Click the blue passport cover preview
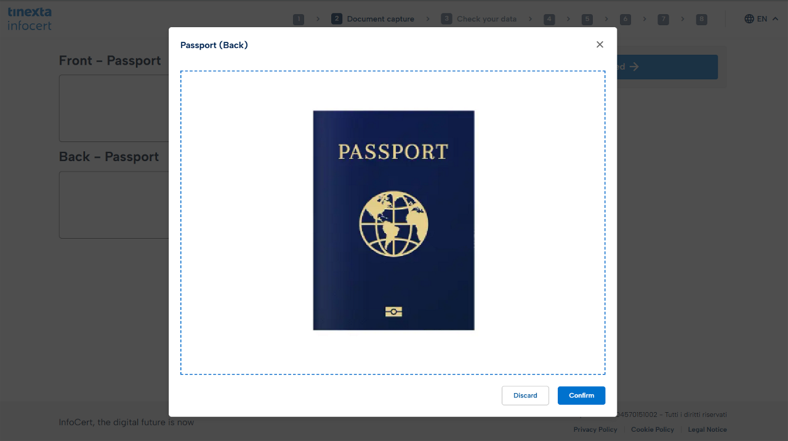This screenshot has height=441, width=788. (x=393, y=220)
